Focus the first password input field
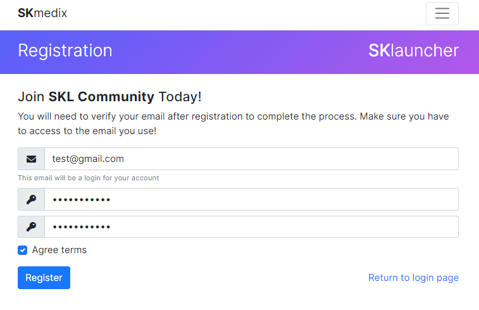This screenshot has height=310, width=479. click(x=251, y=199)
